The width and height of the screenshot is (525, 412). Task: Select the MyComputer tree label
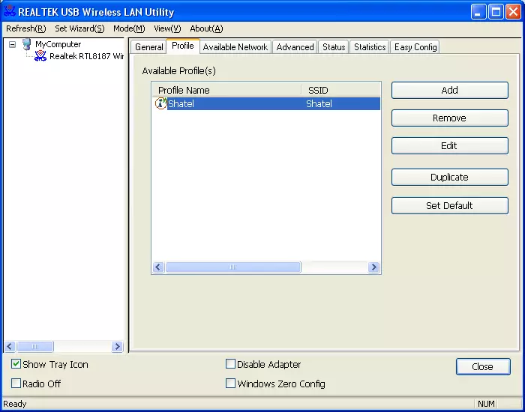tap(58, 44)
